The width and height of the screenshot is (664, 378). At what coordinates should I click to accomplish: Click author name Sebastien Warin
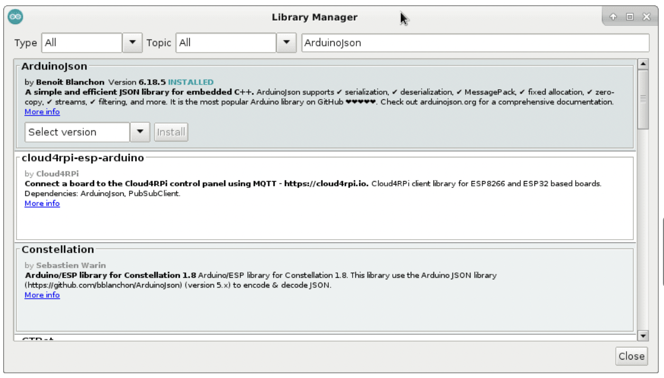(x=71, y=266)
